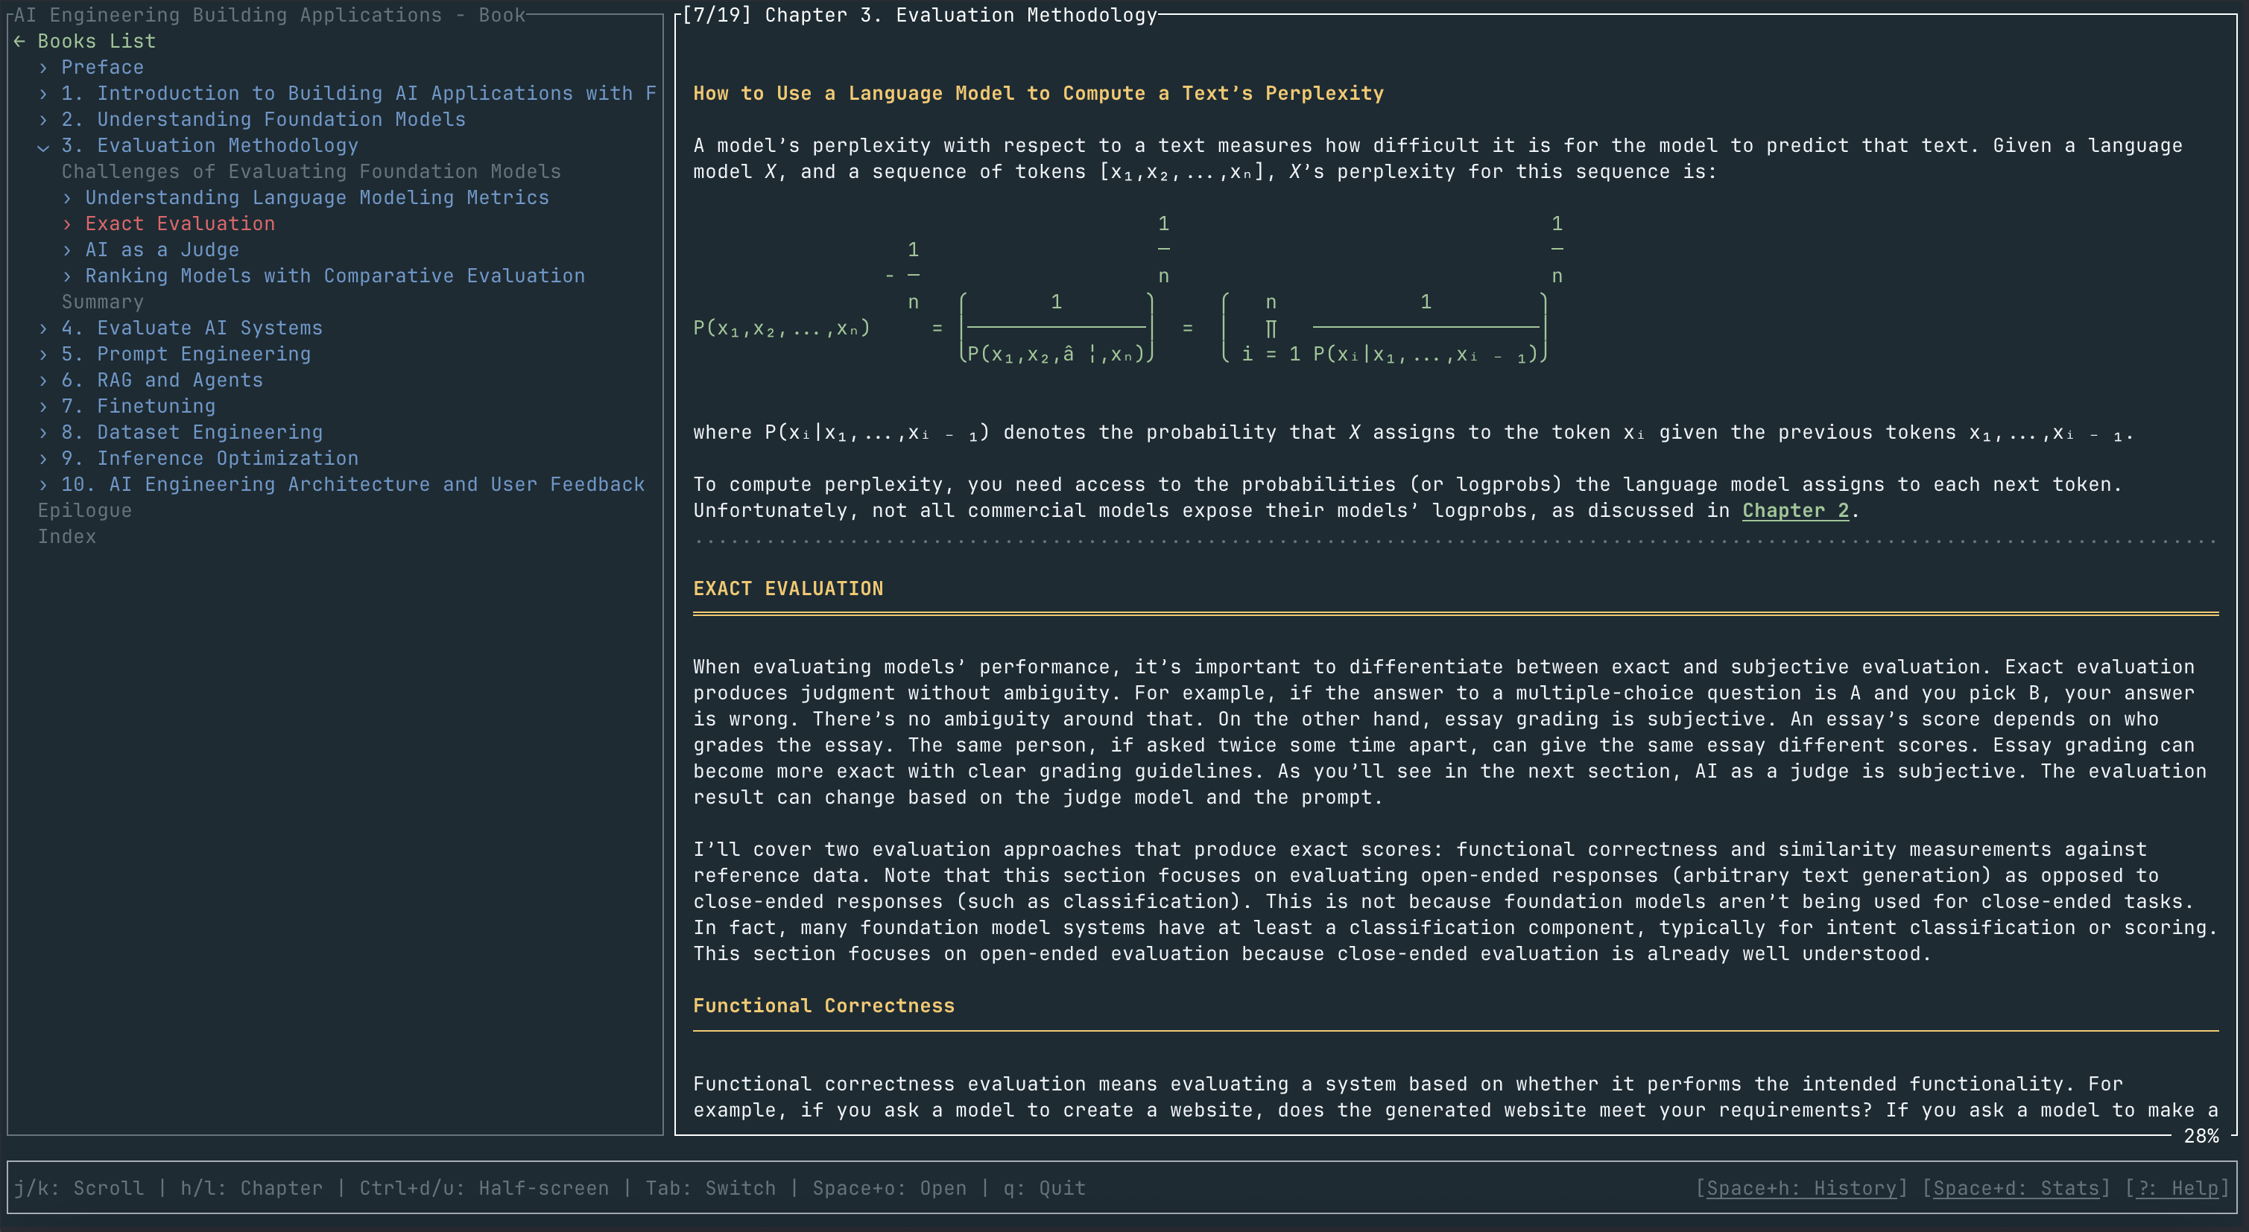Expand Understanding Language Modeling Metrics chevron
The width and height of the screenshot is (2249, 1232).
[67, 198]
